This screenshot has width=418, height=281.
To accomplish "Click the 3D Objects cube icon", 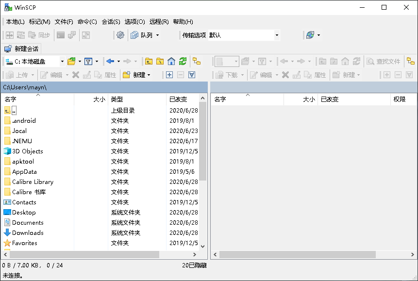I will (7, 151).
